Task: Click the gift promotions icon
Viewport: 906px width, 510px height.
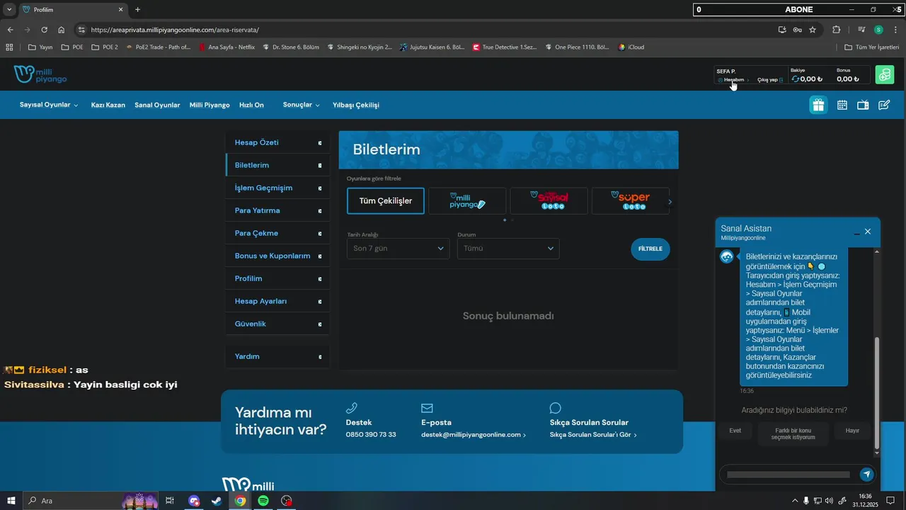Action: [818, 105]
